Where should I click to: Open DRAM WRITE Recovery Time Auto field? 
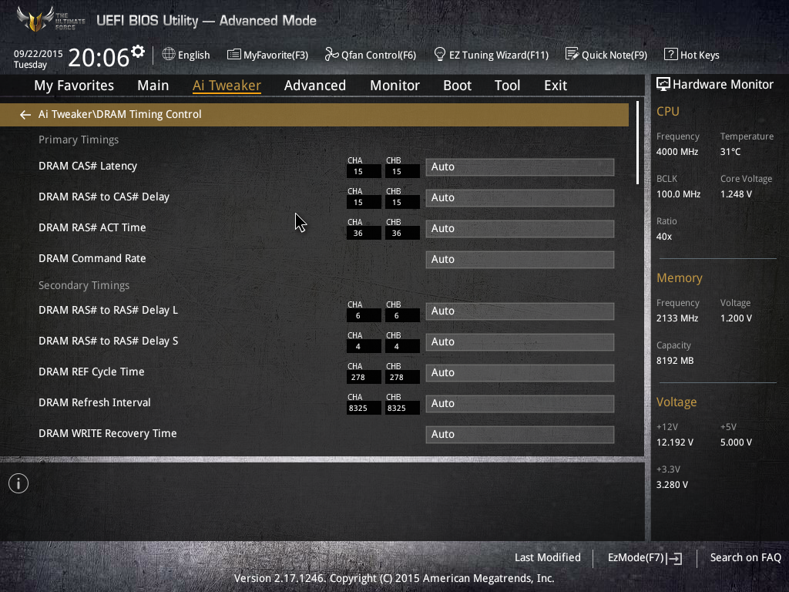[520, 435]
